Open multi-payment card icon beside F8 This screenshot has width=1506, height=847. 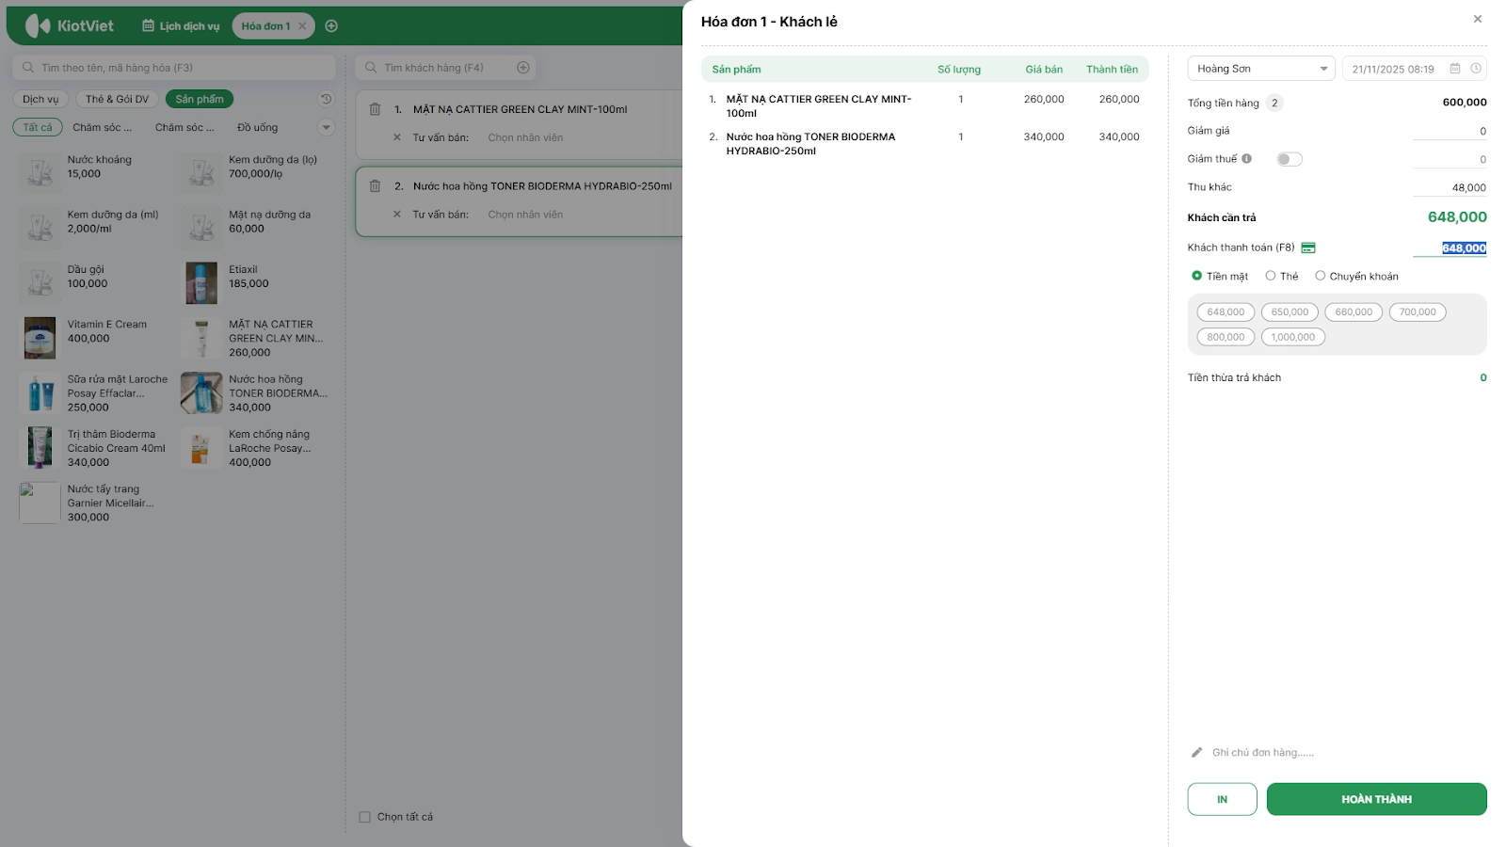(1308, 248)
